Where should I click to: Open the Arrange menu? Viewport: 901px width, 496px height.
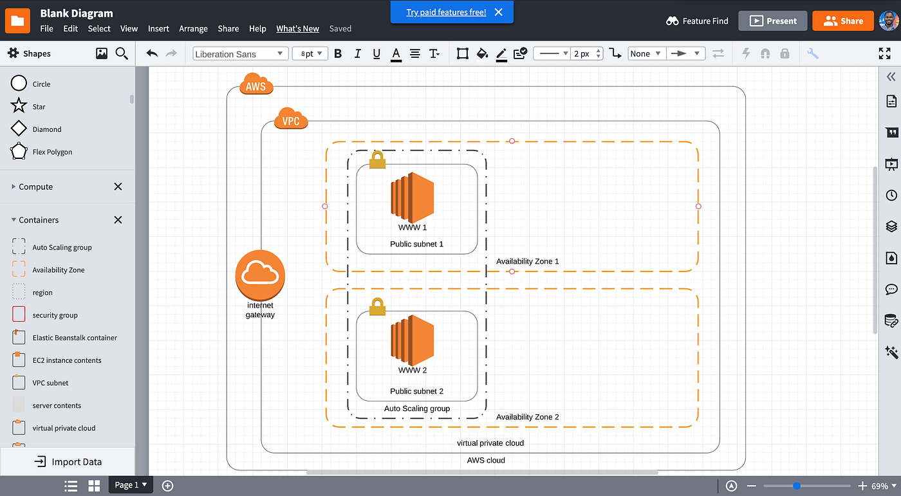(193, 28)
